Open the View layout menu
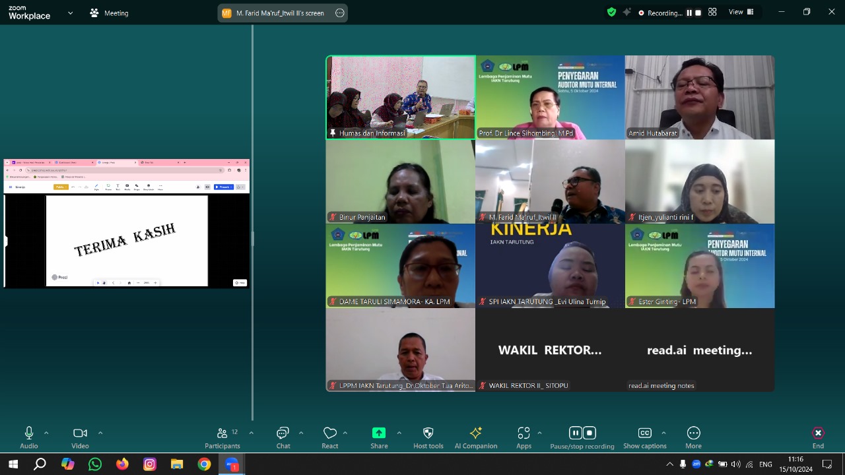Image resolution: width=845 pixels, height=475 pixels. (x=741, y=12)
